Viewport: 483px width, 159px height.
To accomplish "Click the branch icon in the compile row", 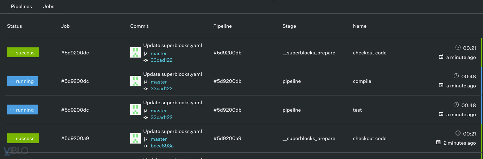I will [x=146, y=82].
